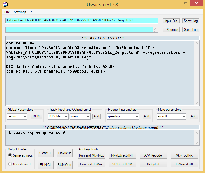The height and width of the screenshot is (173, 205).
Task: Click MkvToolNix tool button
Action: [x=184, y=155]
